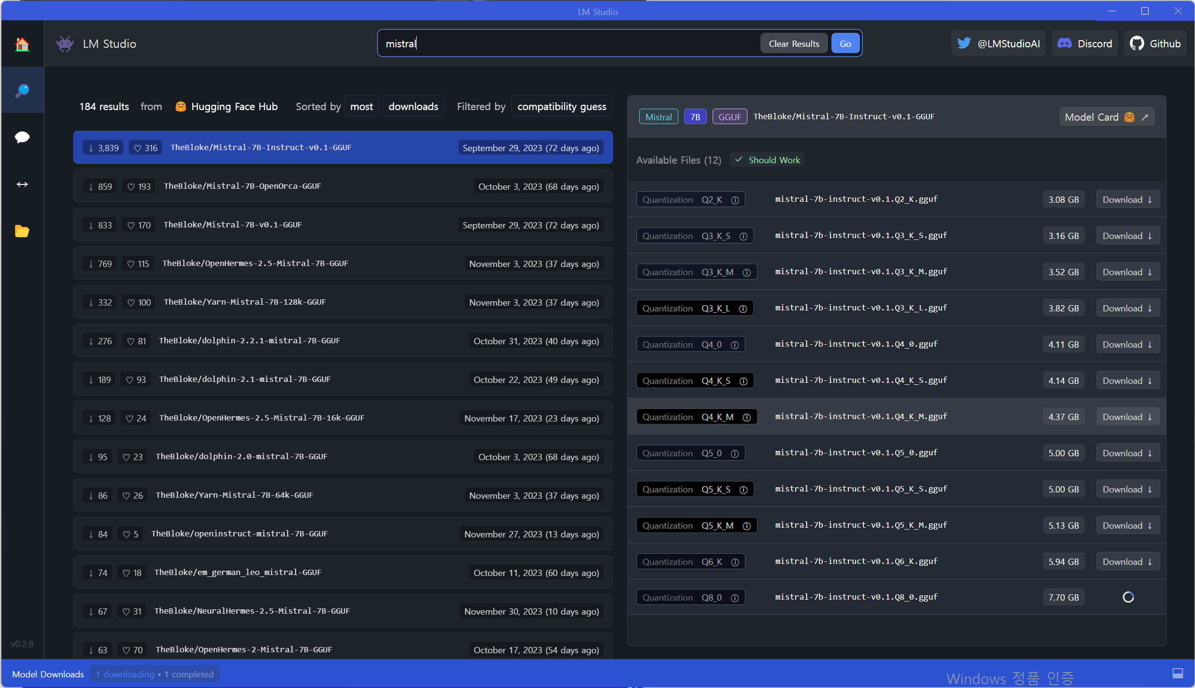The width and height of the screenshot is (1195, 688).
Task: Click the Q3_K_S quantization info icon
Action: (x=744, y=236)
